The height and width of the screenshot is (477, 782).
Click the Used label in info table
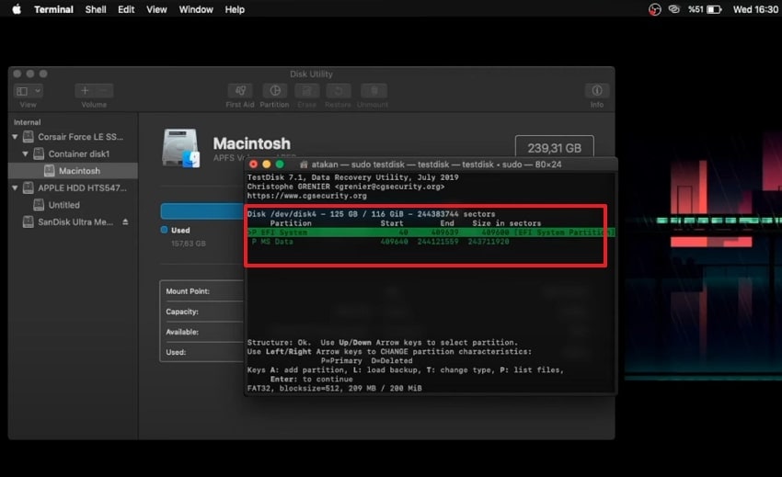[x=176, y=352]
